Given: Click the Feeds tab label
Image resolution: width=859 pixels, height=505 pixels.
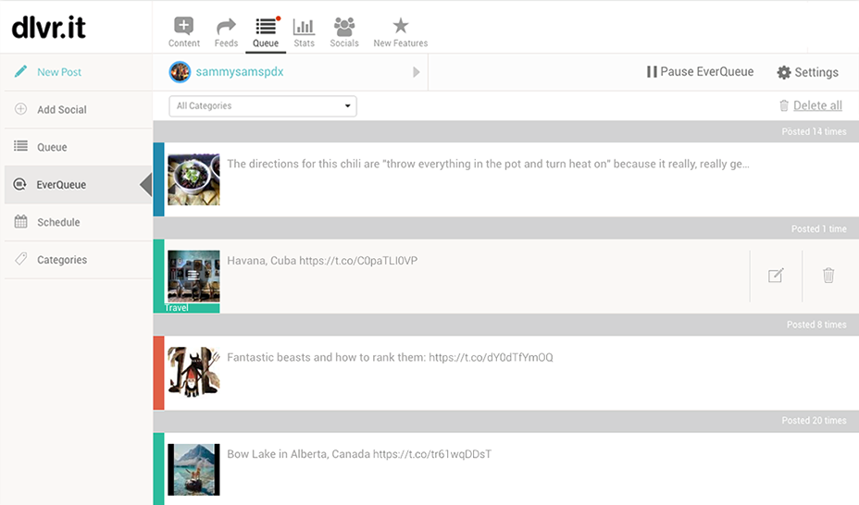Looking at the screenshot, I should coord(226,43).
